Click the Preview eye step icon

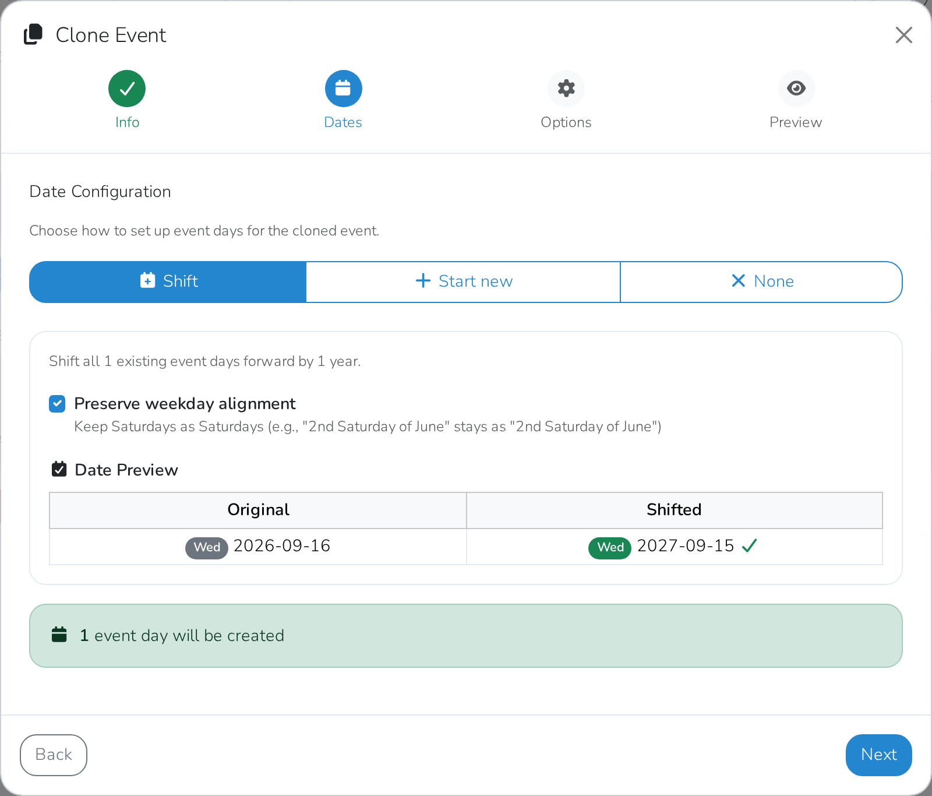796,89
